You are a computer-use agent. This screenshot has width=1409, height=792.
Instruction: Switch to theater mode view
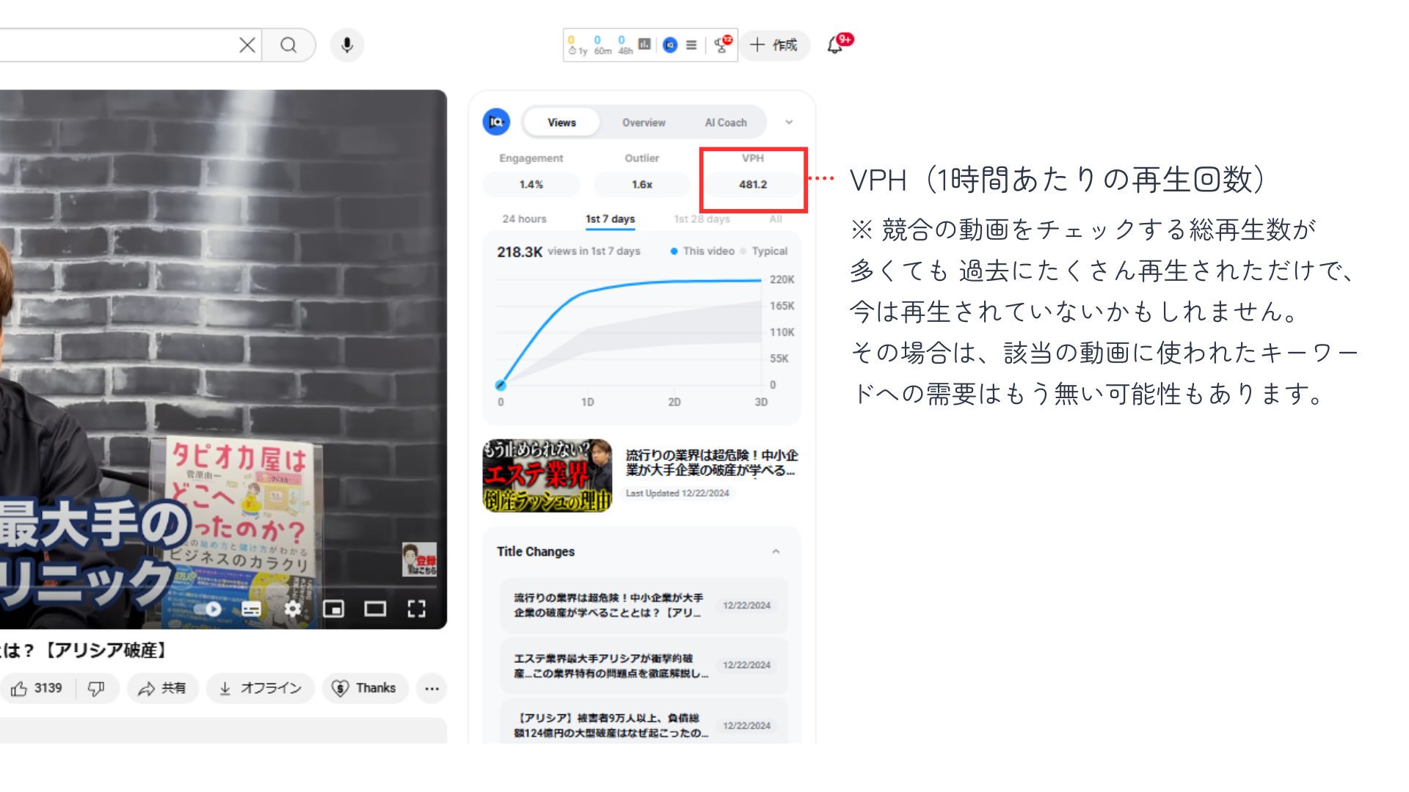(x=375, y=609)
